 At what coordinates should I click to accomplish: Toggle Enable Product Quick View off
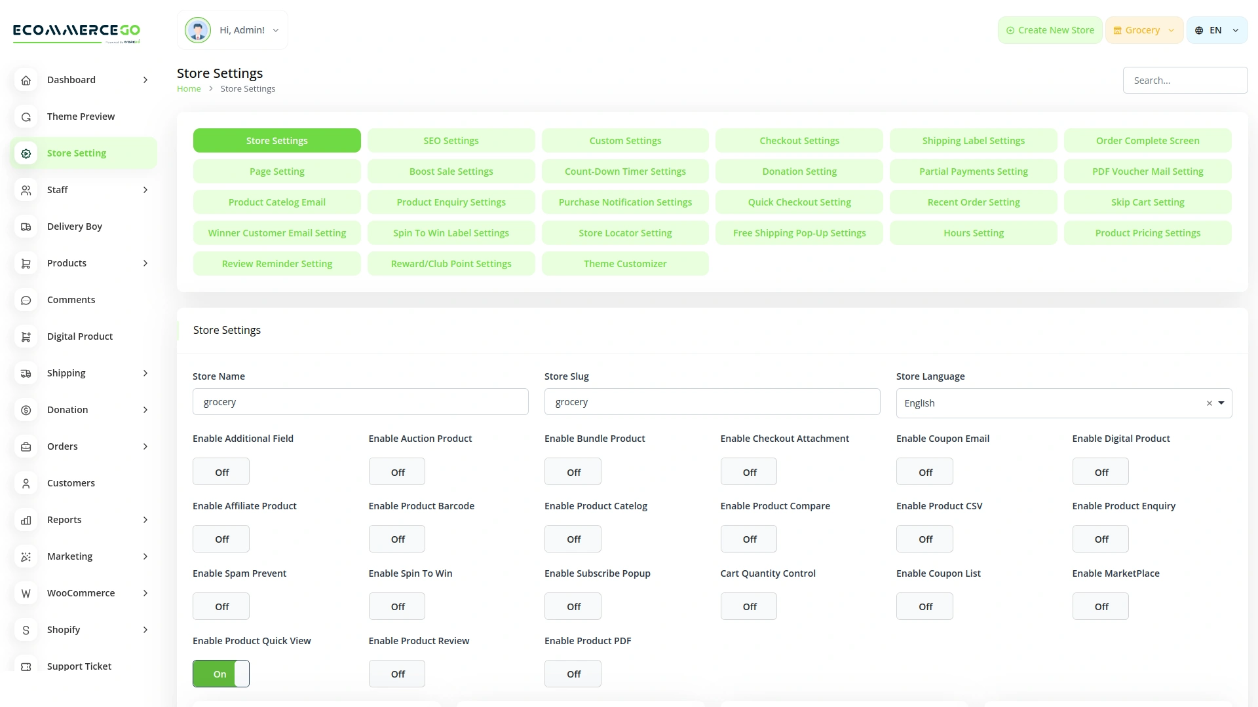(221, 674)
